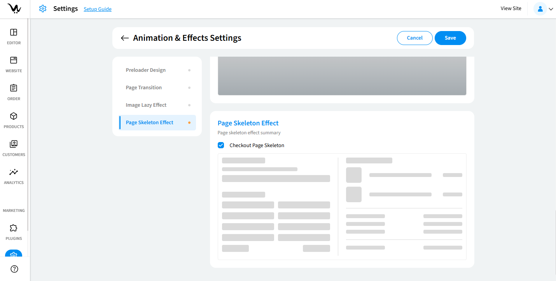The width and height of the screenshot is (556, 281).
Task: Open the Analytics chart icon
Action: click(14, 172)
